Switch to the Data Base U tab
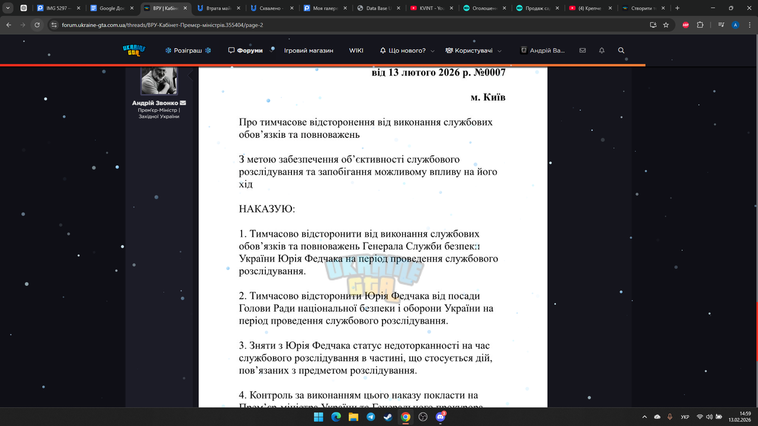This screenshot has width=758, height=426. 377,8
